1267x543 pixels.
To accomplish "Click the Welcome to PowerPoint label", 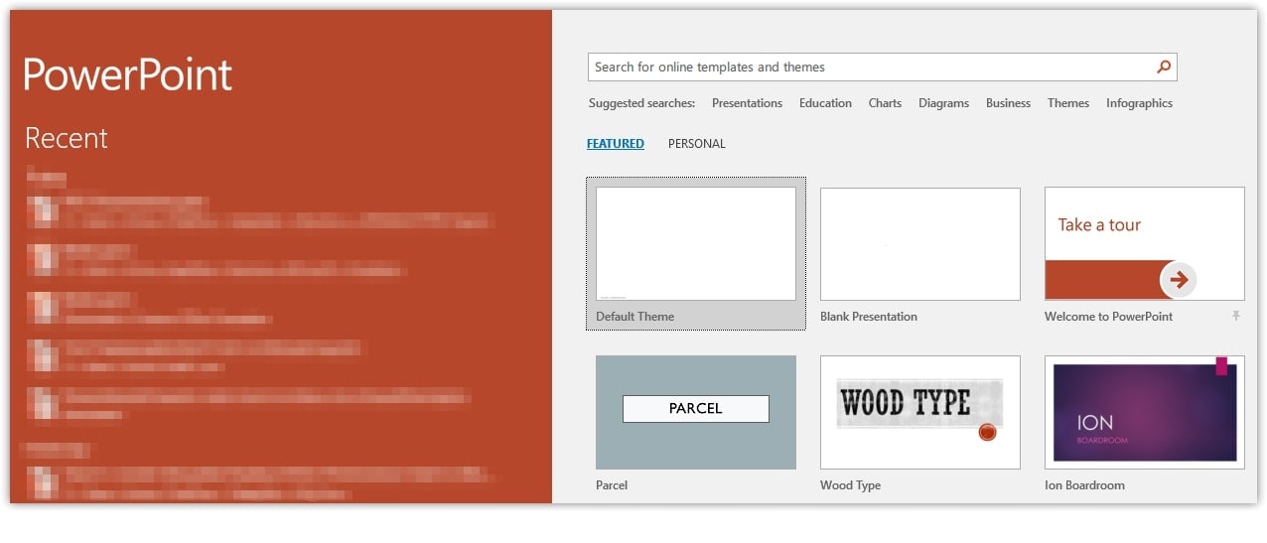I will (x=1108, y=317).
